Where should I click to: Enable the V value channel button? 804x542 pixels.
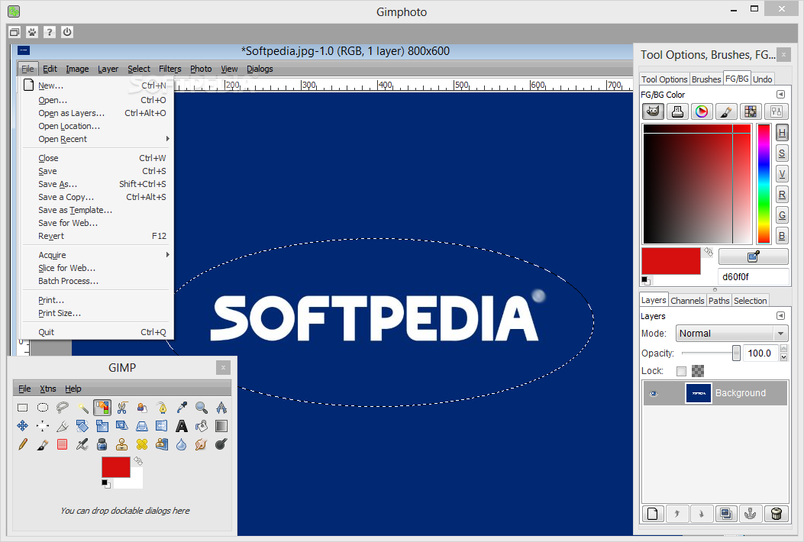tap(782, 174)
